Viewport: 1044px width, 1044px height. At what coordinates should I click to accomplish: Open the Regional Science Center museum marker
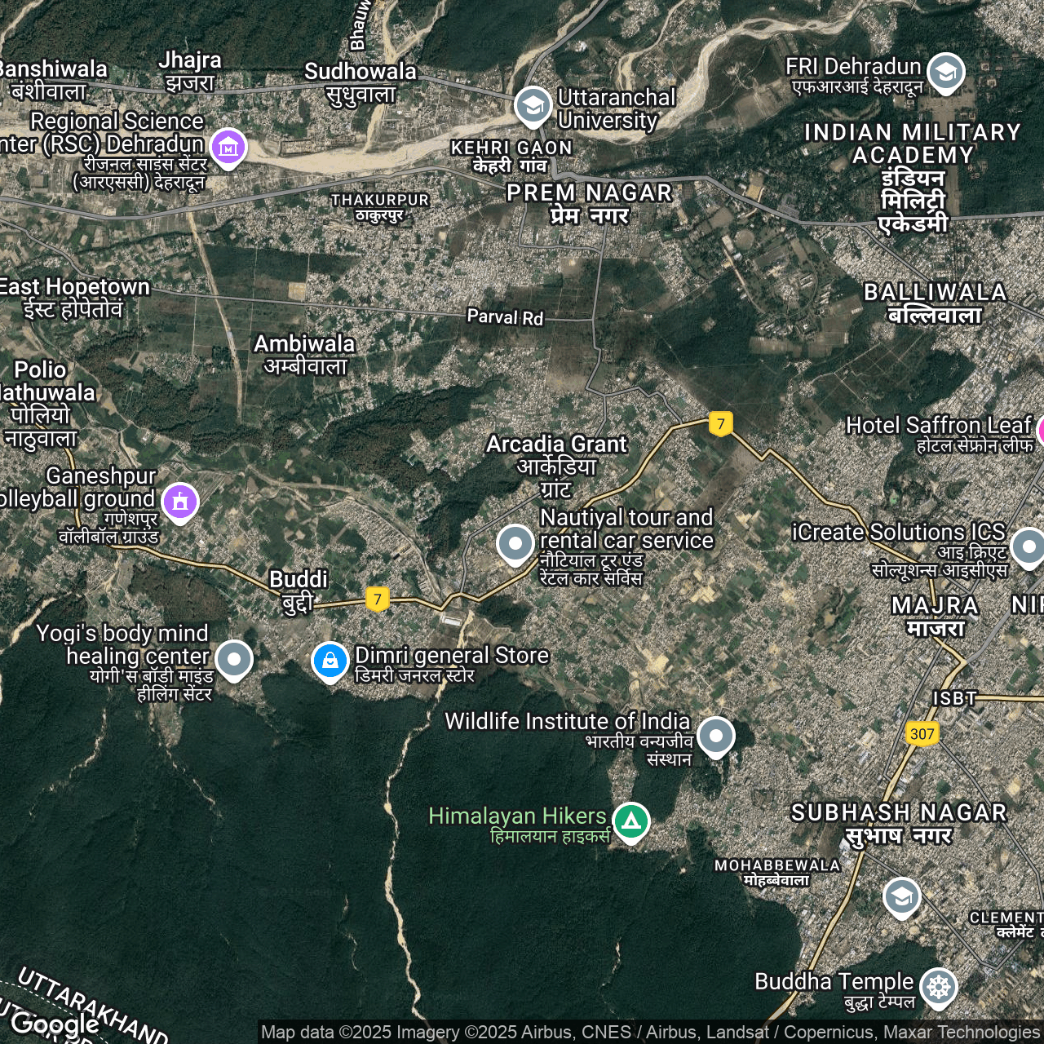click(228, 148)
